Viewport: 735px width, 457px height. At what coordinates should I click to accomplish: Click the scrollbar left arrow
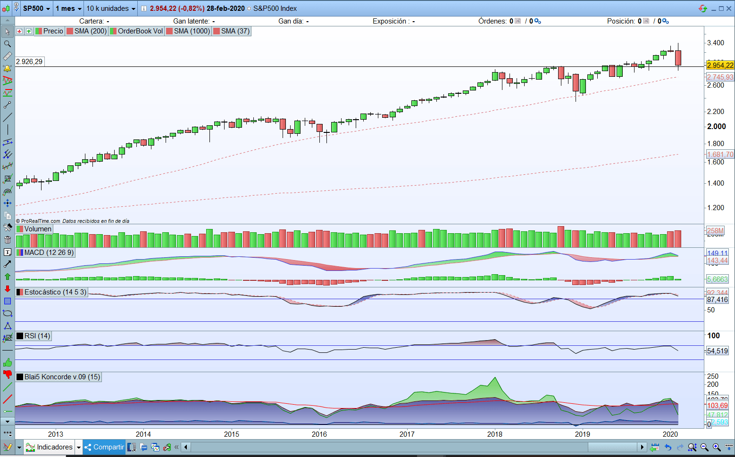point(186,447)
